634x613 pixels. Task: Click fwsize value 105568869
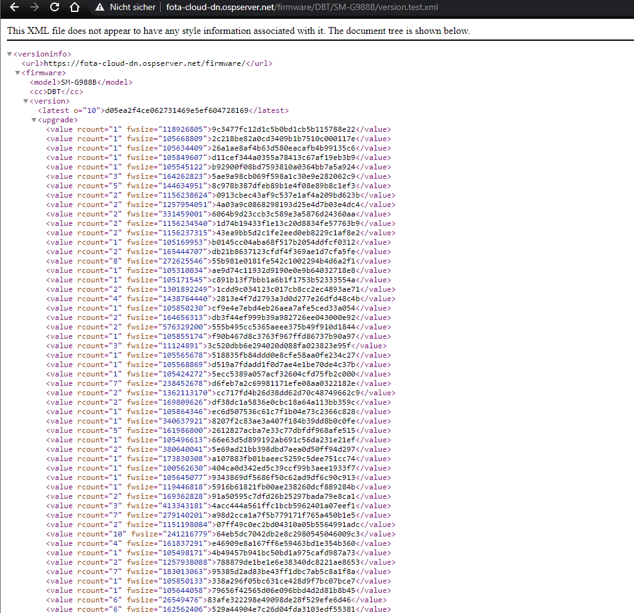183,365
